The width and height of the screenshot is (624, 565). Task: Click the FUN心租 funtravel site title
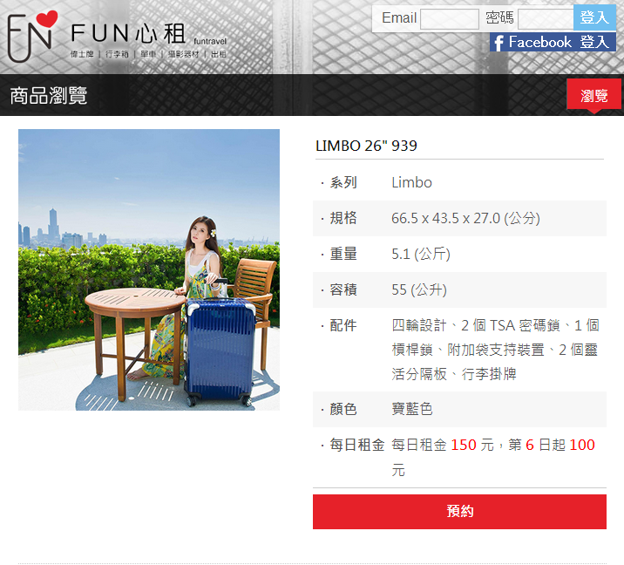(148, 33)
